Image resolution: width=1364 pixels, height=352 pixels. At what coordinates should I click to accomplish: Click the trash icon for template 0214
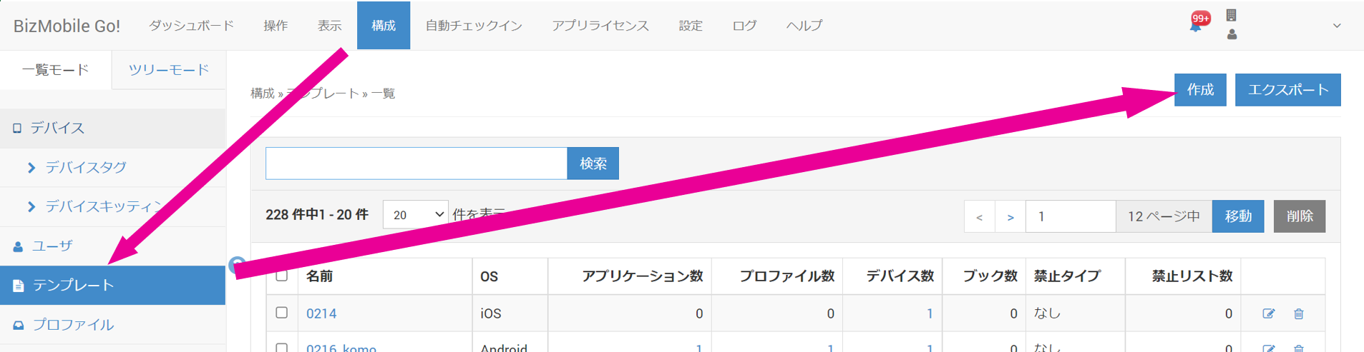coord(1298,313)
